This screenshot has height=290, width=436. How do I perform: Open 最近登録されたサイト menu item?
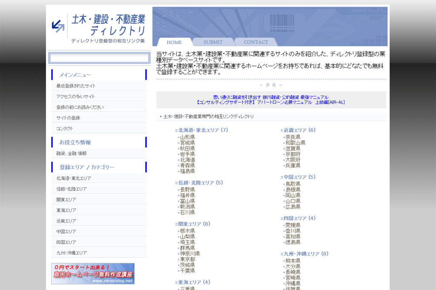76,86
